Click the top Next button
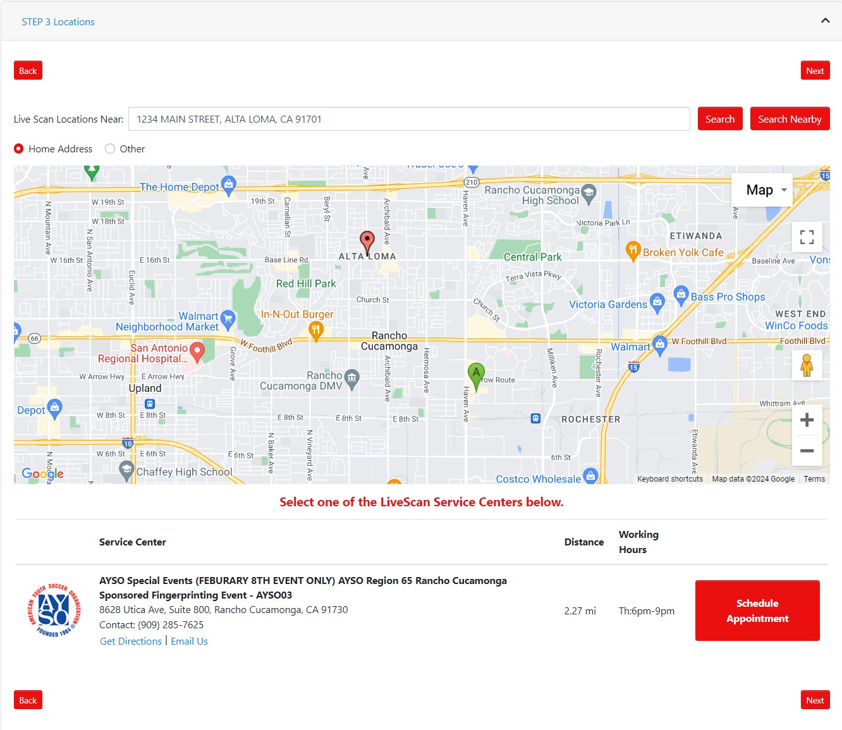 815,71
